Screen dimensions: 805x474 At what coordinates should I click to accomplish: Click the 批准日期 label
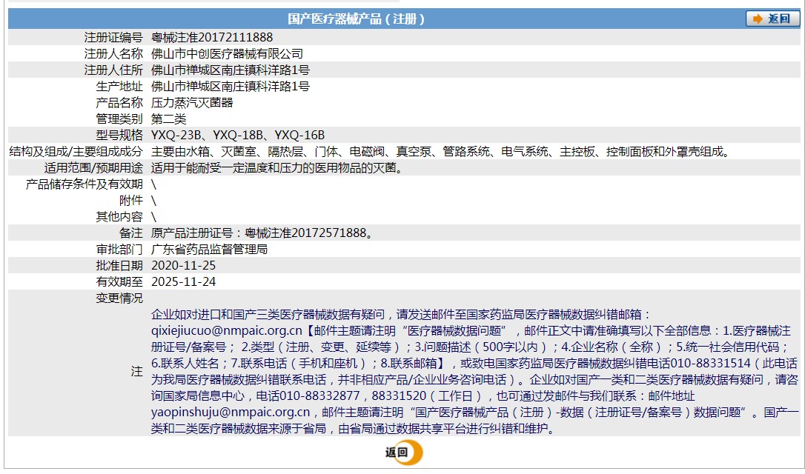click(119, 266)
